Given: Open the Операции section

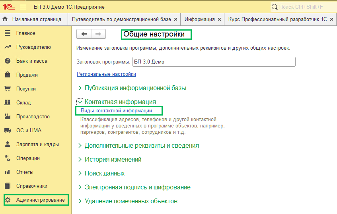Looking at the screenshot, I should point(28,158).
